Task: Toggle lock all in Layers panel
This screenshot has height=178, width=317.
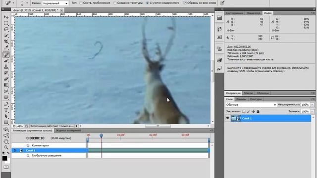Action: pyautogui.click(x=258, y=111)
